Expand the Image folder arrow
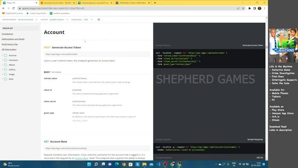 tap(2, 74)
